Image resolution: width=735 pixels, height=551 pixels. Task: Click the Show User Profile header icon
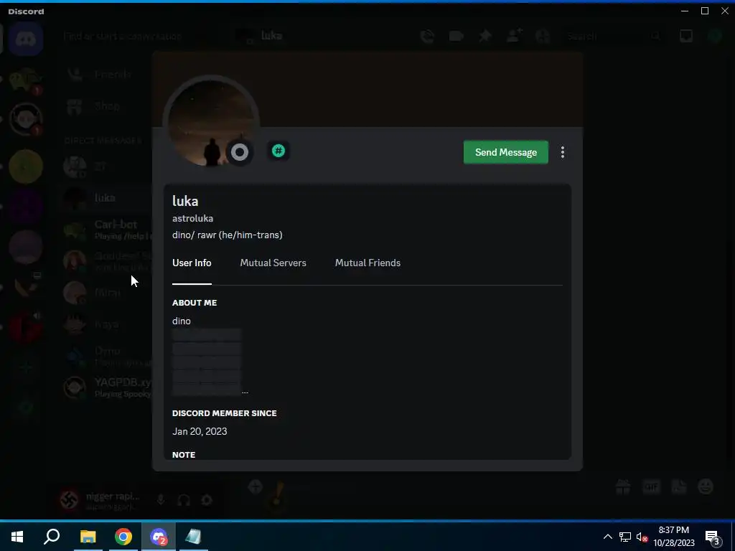point(543,36)
